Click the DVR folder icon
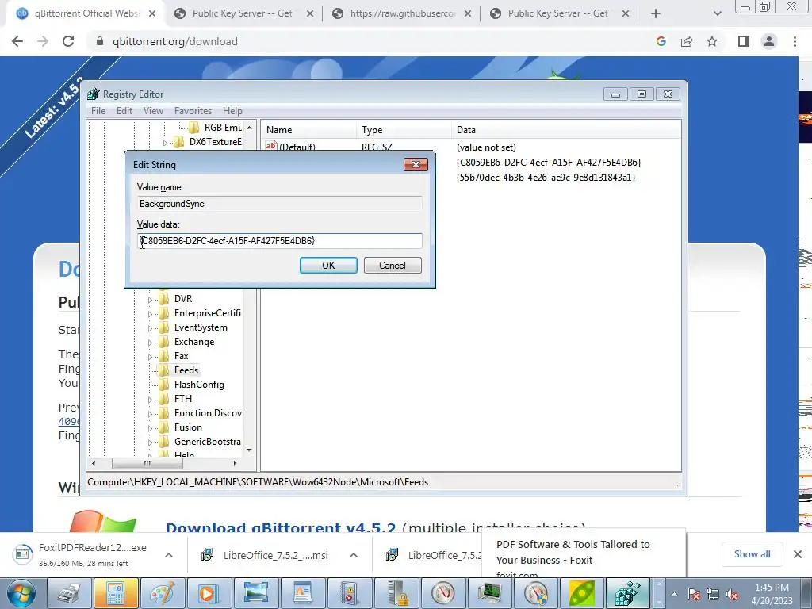This screenshot has width=812, height=609. [x=163, y=299]
